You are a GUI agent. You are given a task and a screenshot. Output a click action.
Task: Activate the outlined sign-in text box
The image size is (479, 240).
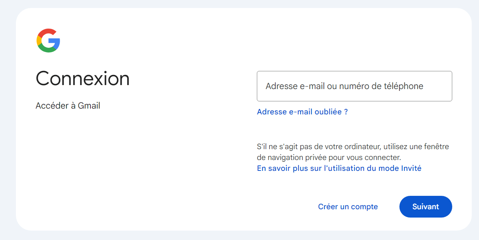point(354,86)
